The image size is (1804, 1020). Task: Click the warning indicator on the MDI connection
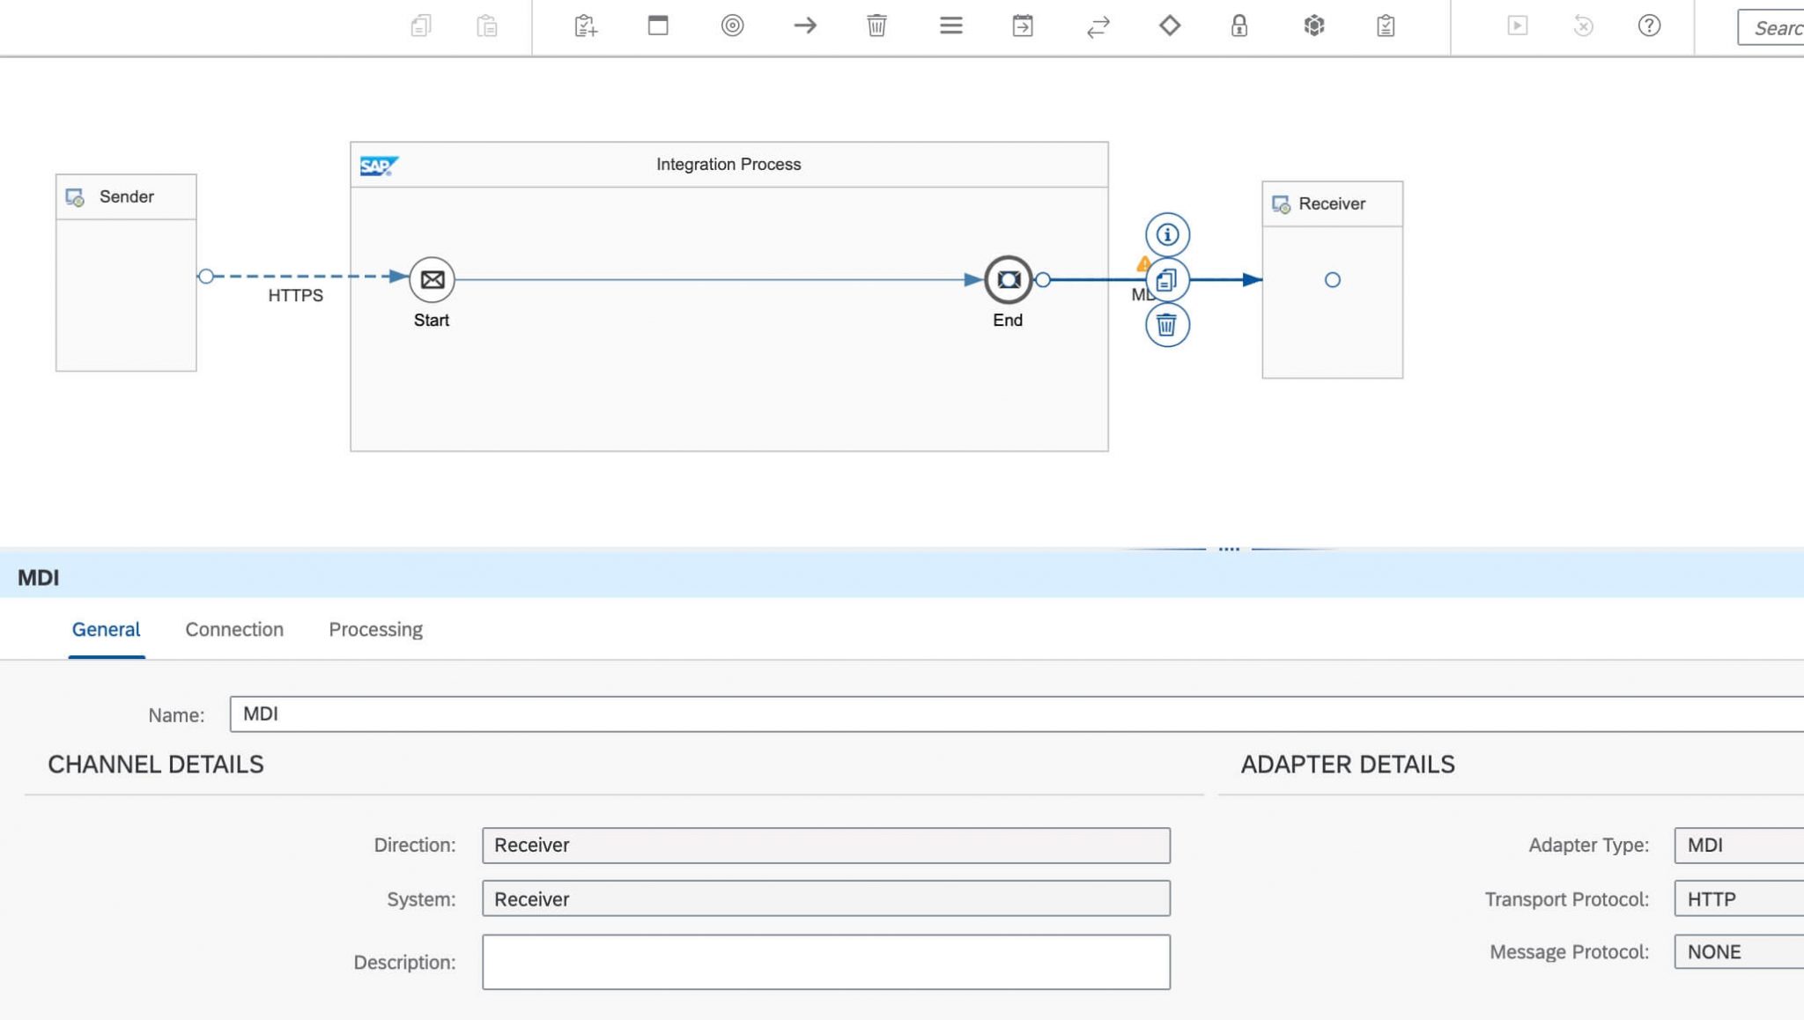coord(1142,261)
